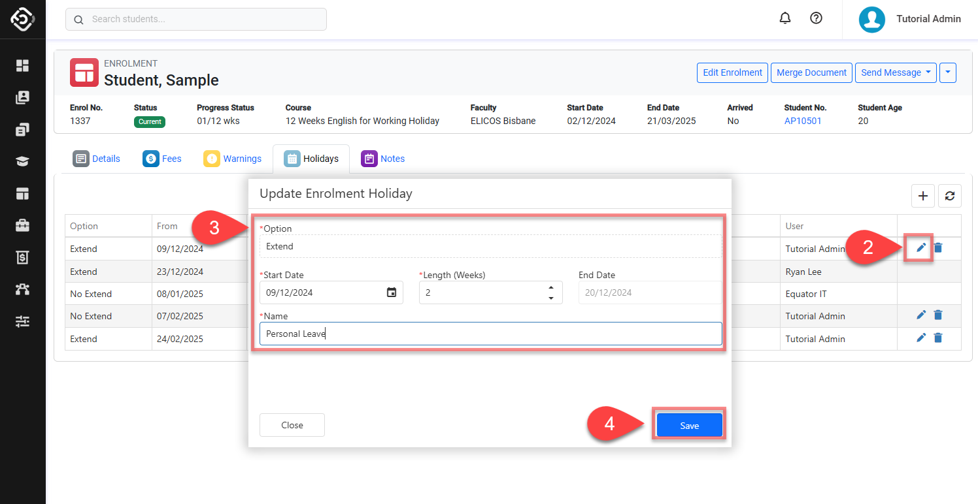
Task: Delete the last Extend holiday row
Action: pyautogui.click(x=938, y=338)
